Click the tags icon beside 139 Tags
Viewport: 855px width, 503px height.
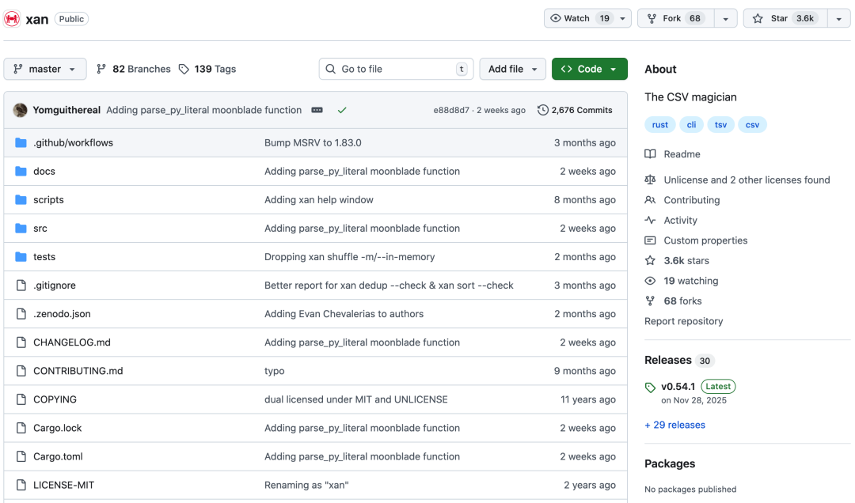[x=184, y=69]
